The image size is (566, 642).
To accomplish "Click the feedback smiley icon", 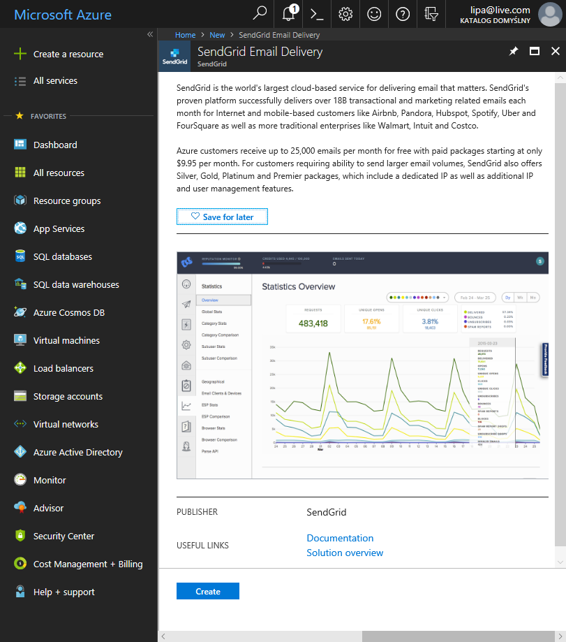I will point(374,14).
